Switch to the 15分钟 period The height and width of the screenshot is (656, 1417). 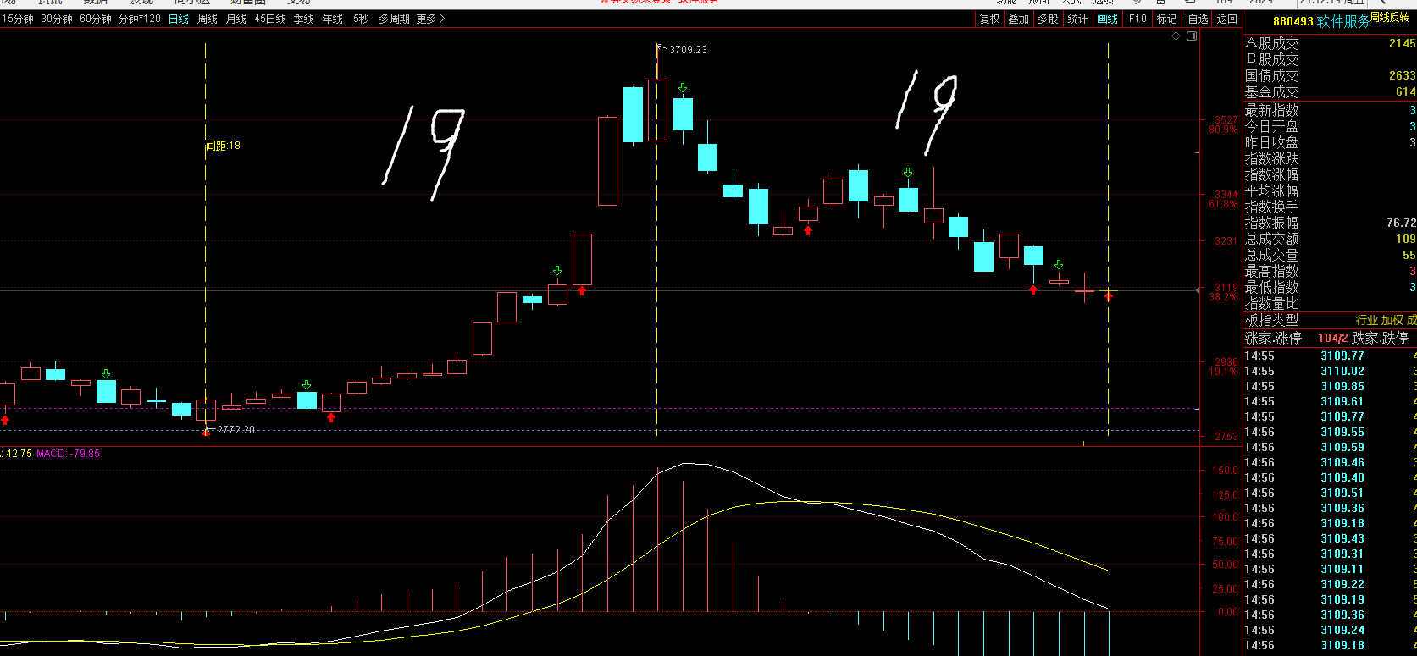tap(17, 19)
